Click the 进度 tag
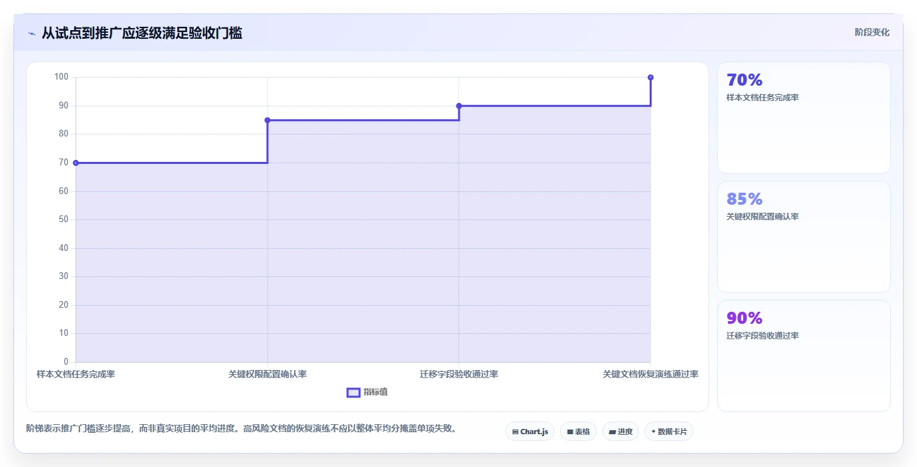The image size is (917, 467). tap(620, 432)
